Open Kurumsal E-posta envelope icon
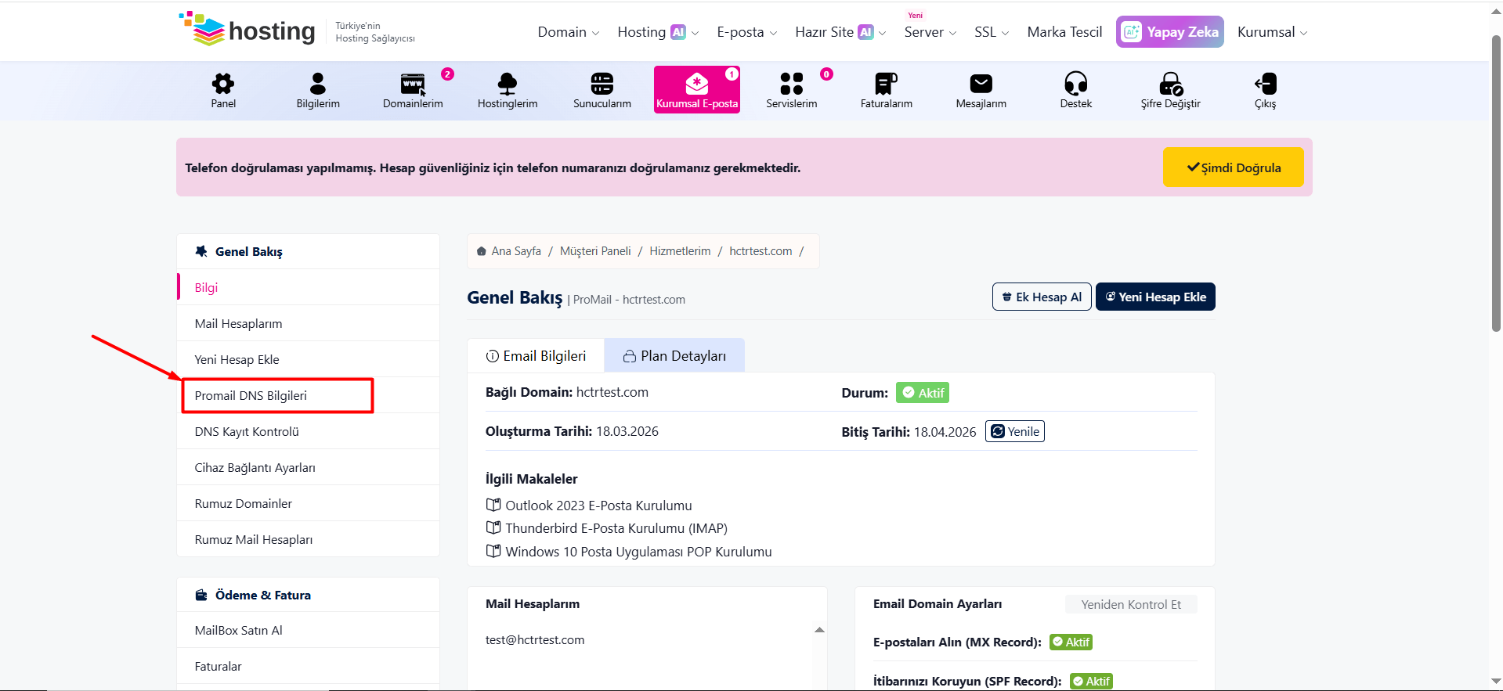 [x=697, y=84]
